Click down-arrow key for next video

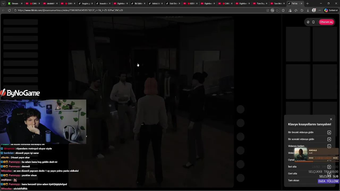click(329, 139)
